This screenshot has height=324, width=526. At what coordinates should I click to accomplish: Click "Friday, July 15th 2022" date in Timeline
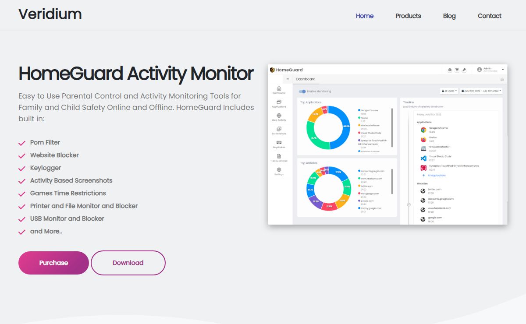pyautogui.click(x=429, y=114)
